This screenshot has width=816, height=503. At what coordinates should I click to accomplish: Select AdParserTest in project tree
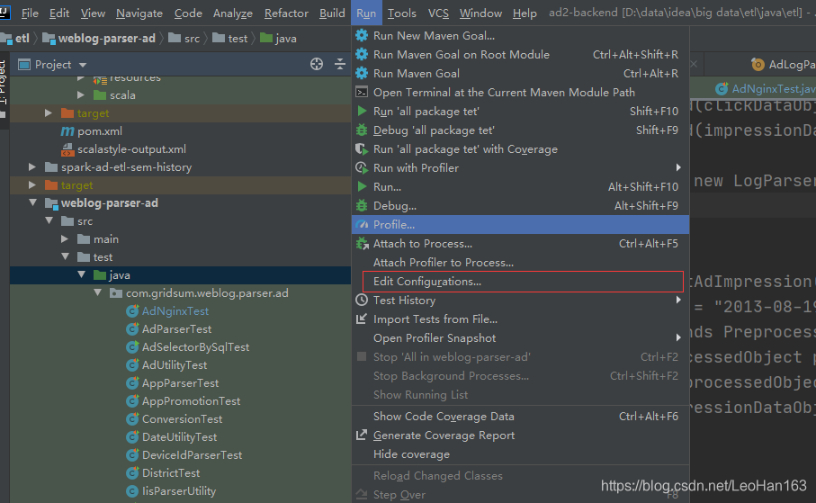point(176,329)
